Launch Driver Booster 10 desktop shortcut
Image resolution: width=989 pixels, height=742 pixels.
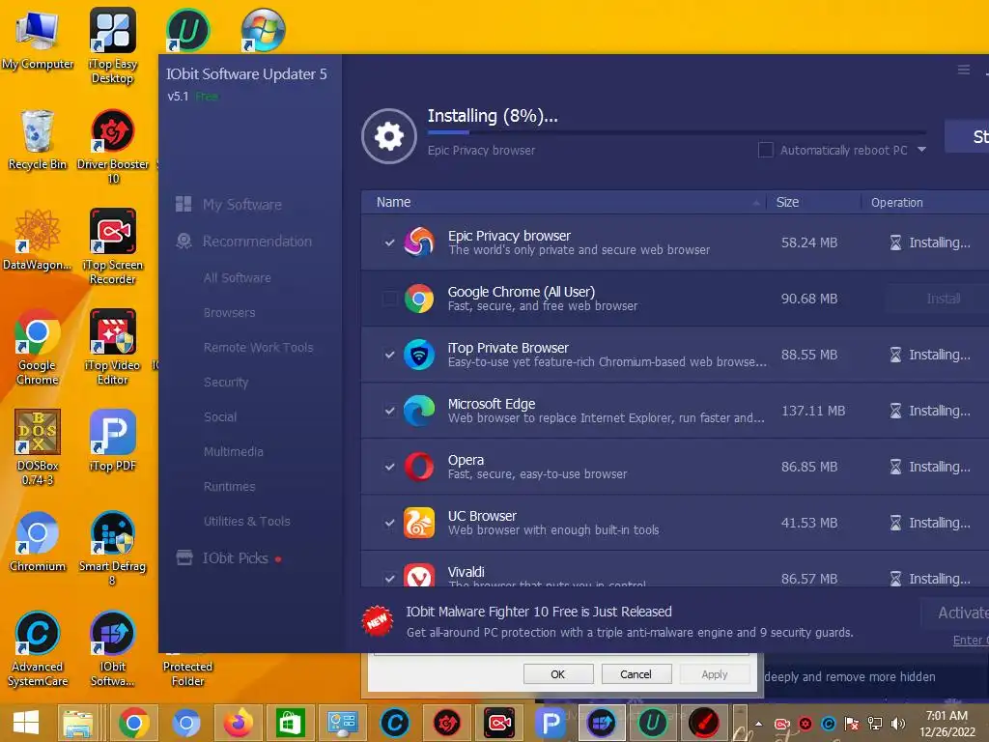[112, 146]
